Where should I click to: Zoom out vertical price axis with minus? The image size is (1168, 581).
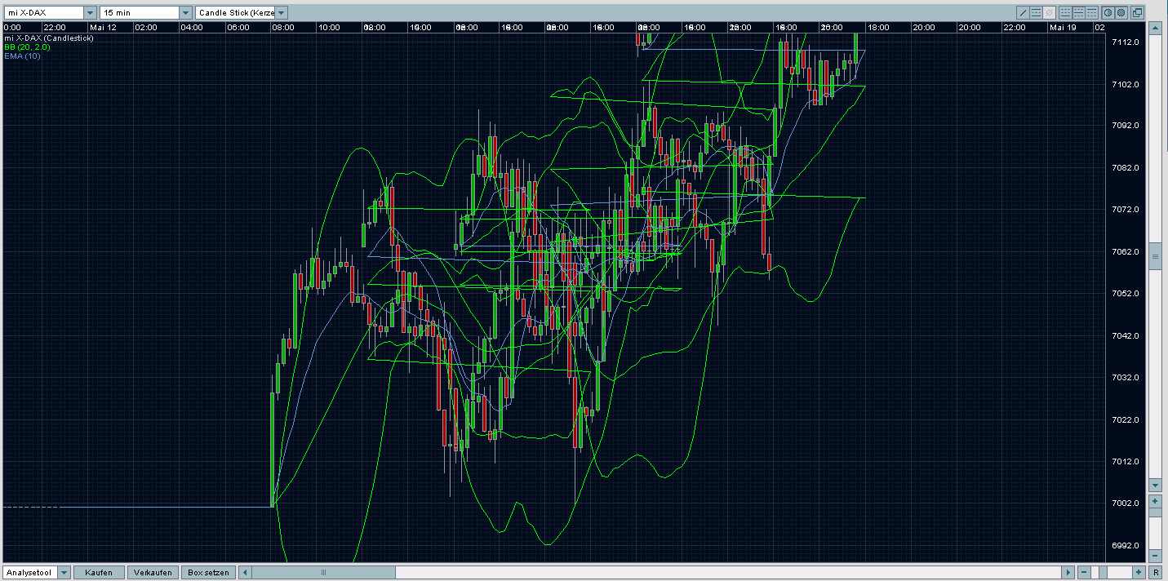coord(1155,556)
